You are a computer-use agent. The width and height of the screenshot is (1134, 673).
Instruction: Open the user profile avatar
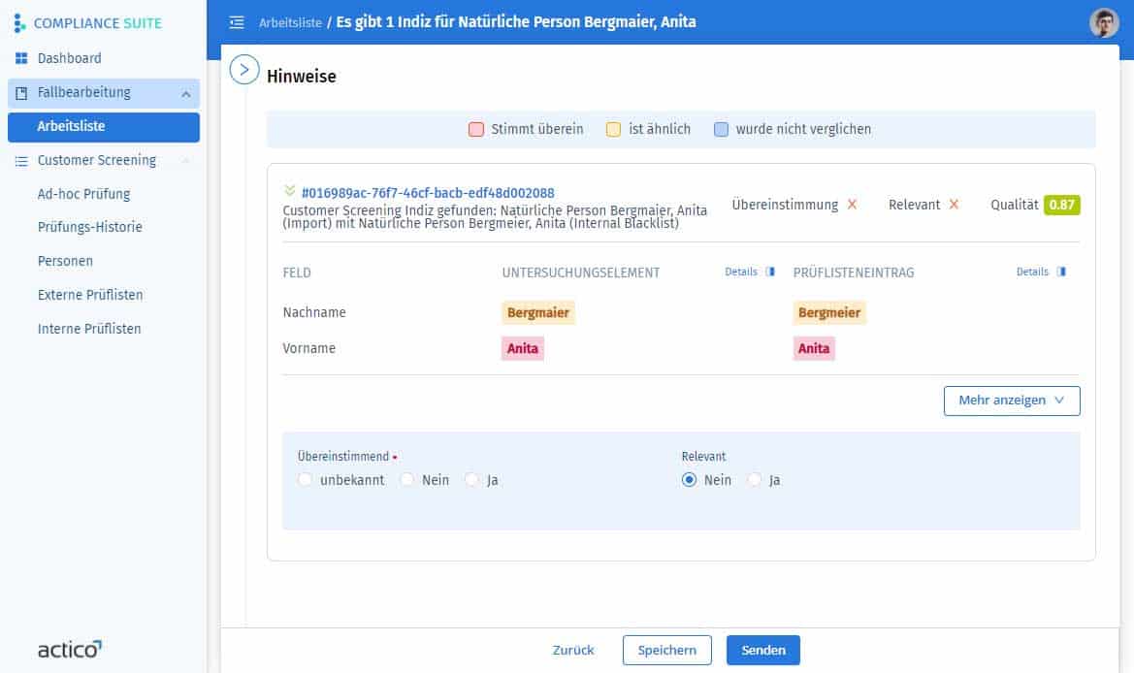coord(1104,22)
